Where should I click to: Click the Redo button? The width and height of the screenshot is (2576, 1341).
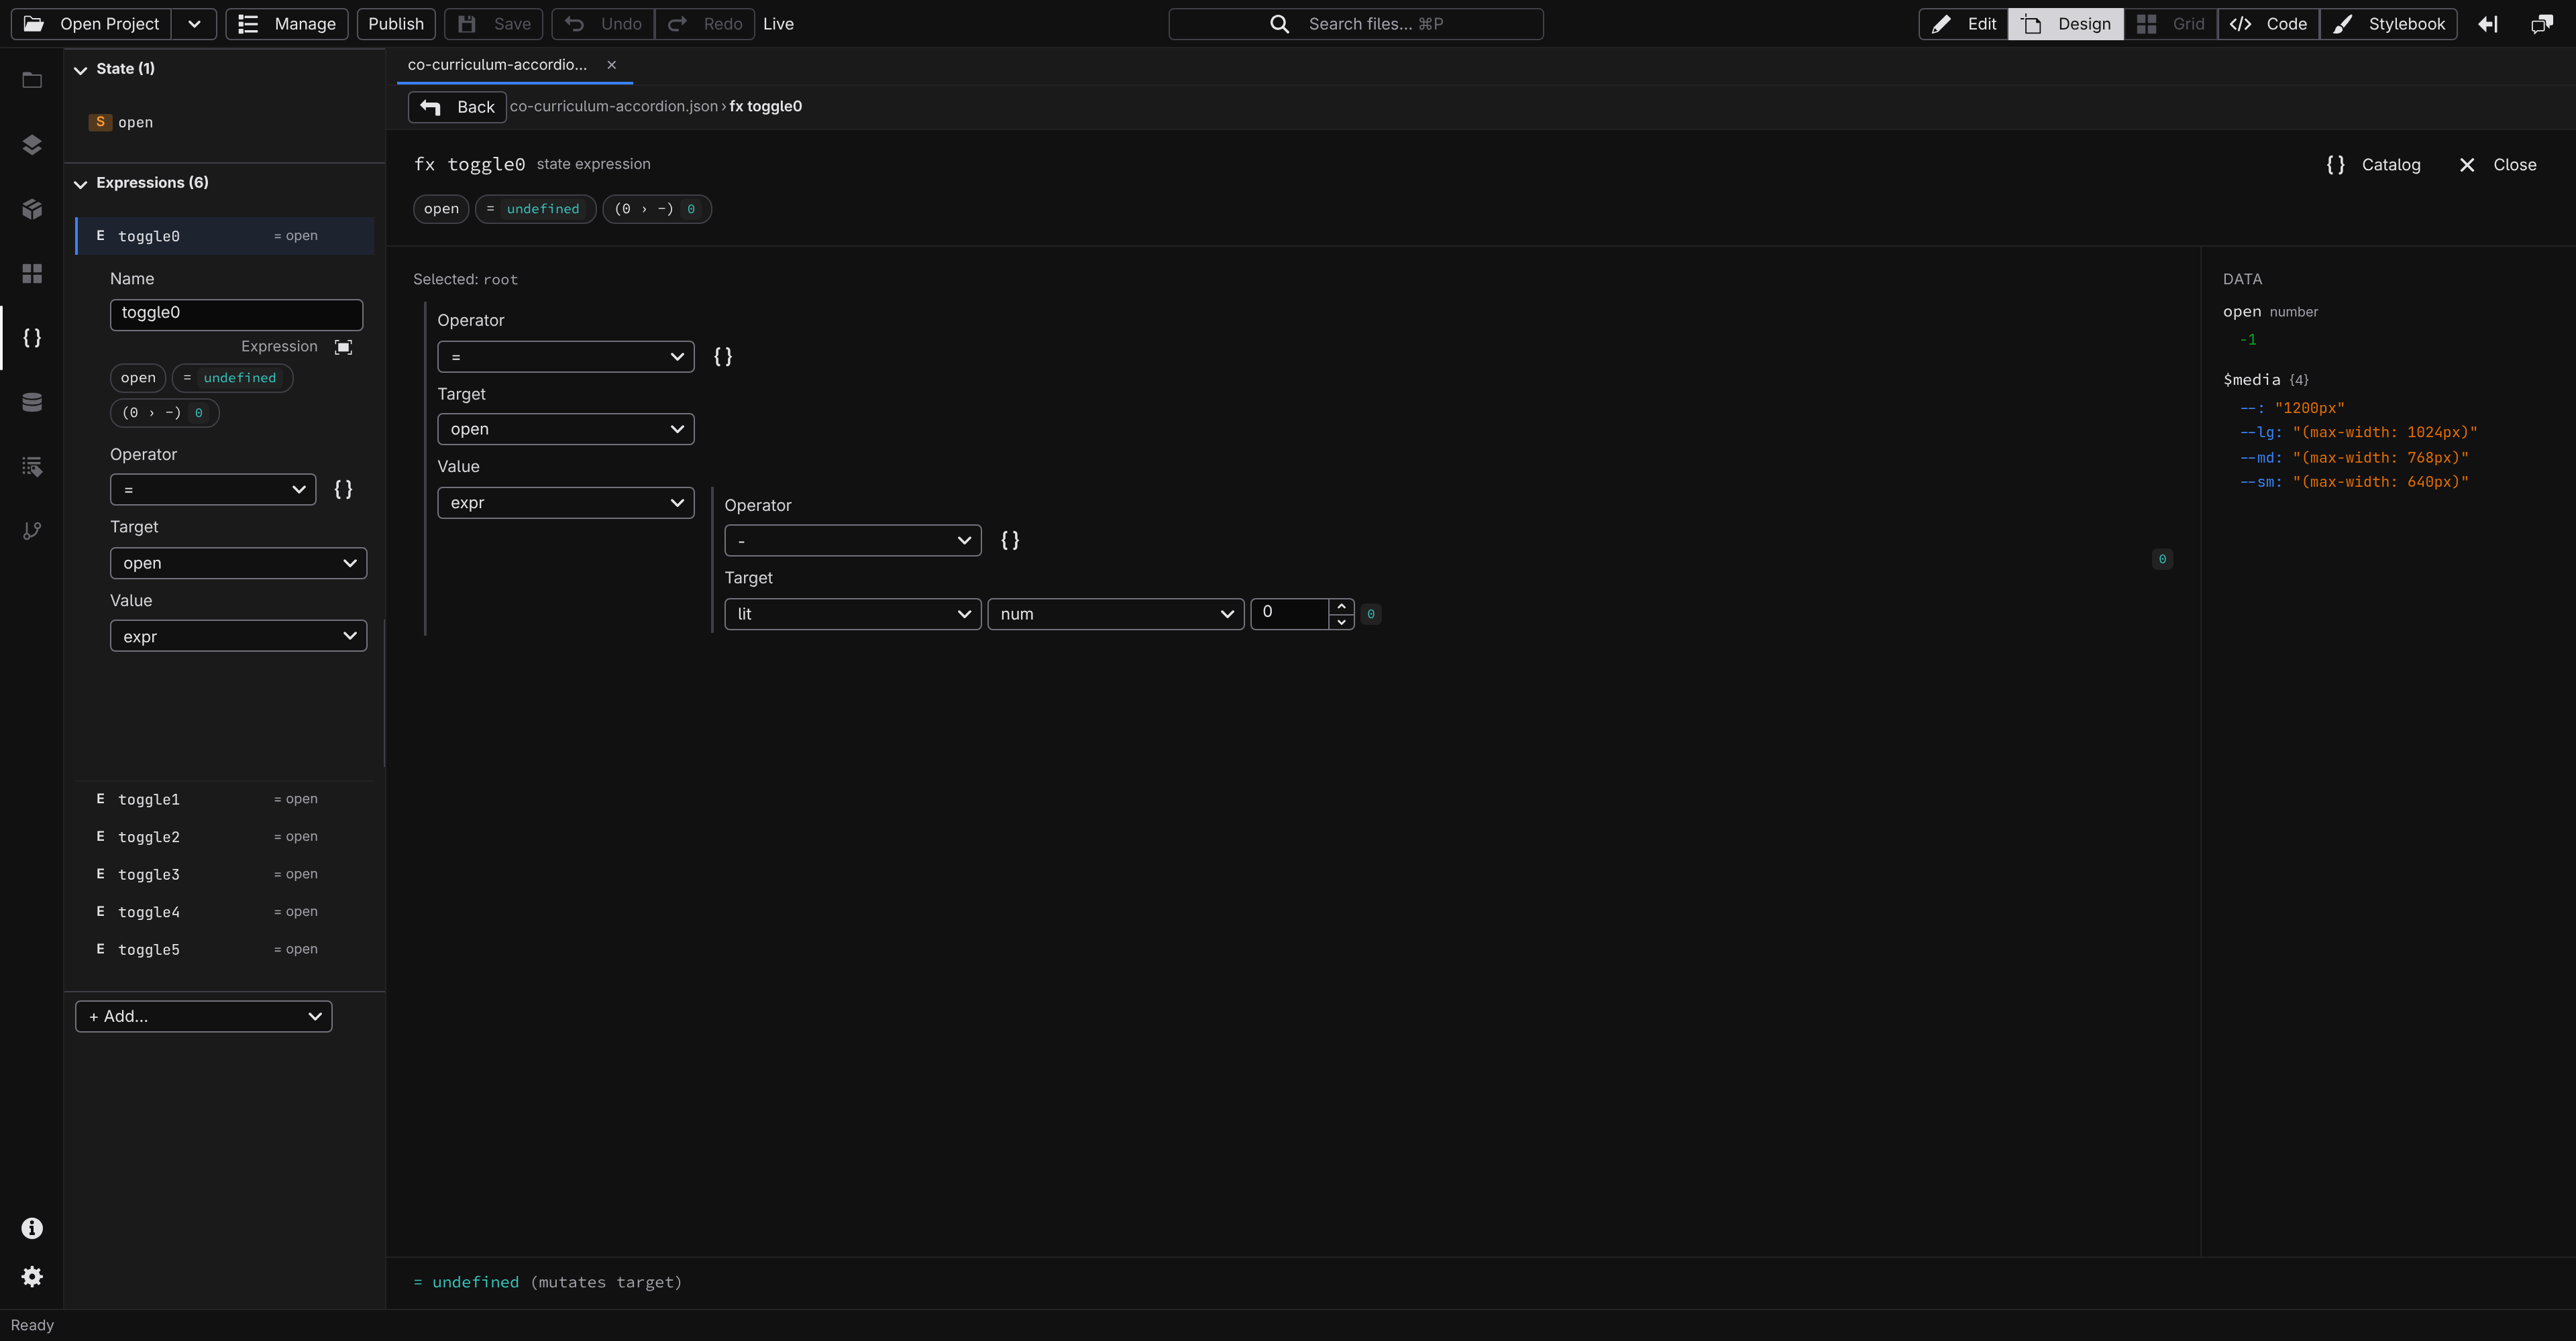pyautogui.click(x=705, y=24)
